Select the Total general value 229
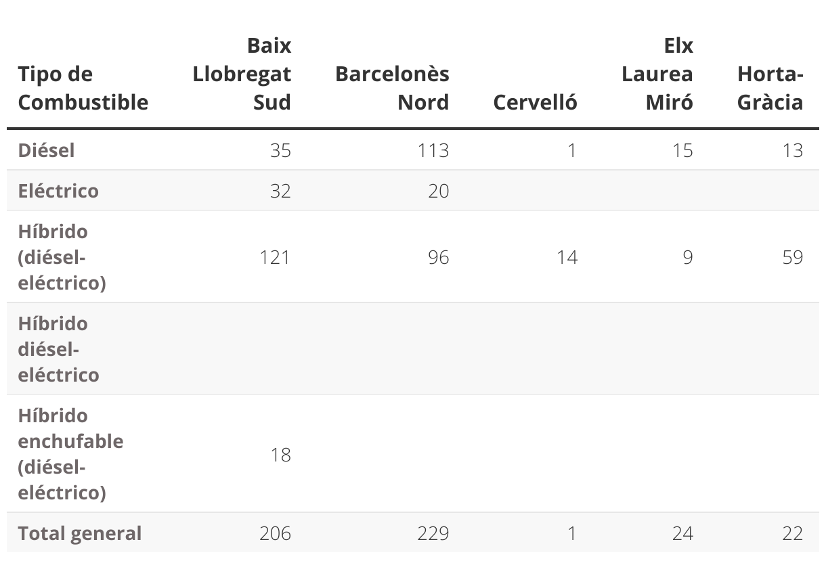Screen dimensions: 826x586 coord(433,533)
